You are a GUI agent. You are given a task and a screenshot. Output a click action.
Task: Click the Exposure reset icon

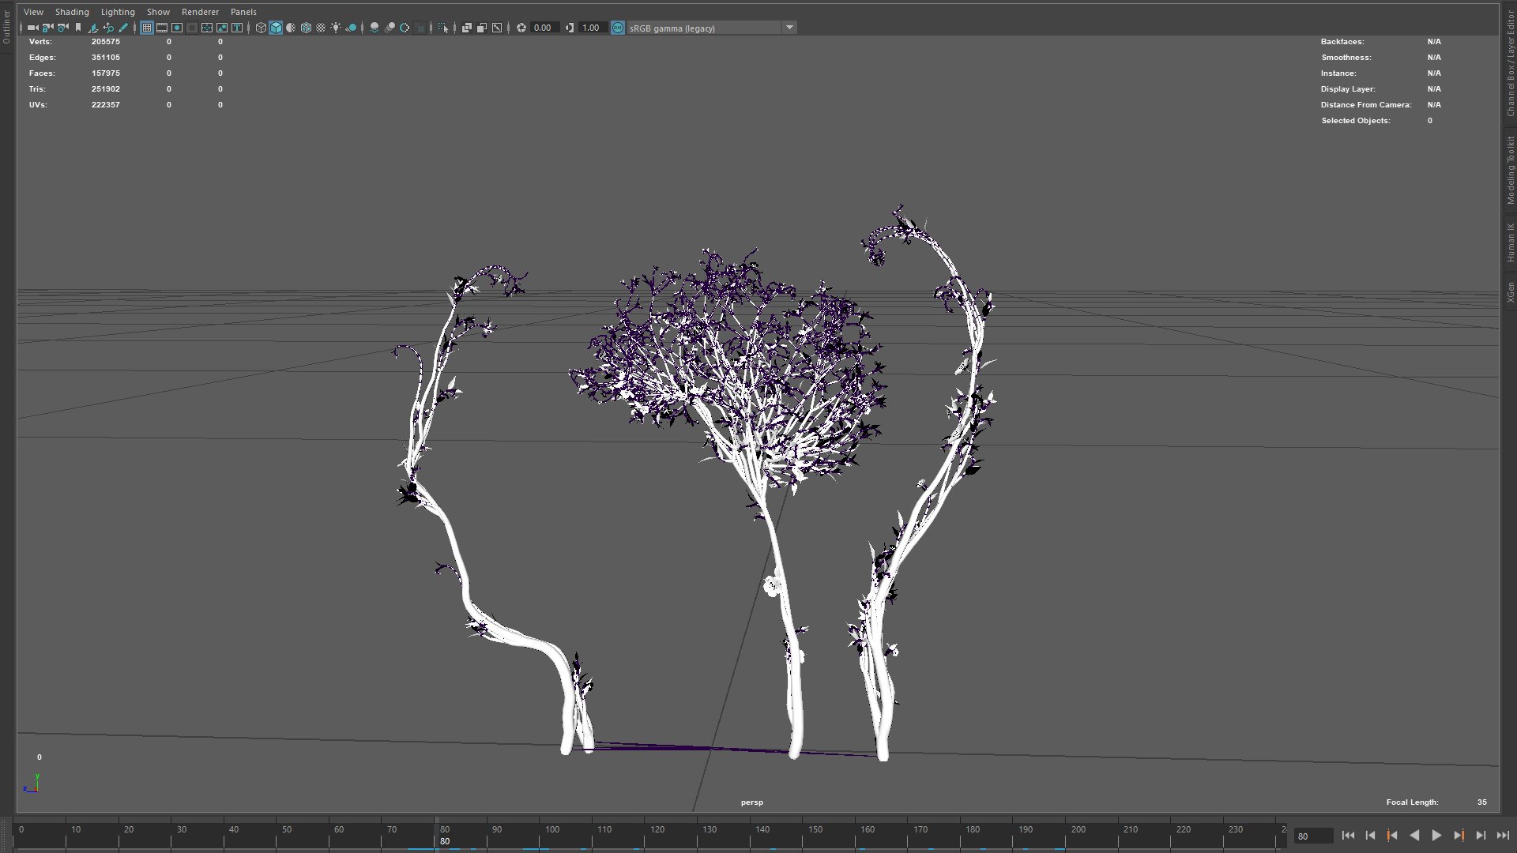[521, 28]
